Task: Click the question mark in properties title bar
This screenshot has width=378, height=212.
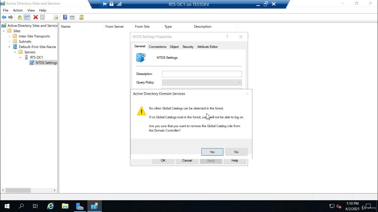Action: click(x=227, y=37)
